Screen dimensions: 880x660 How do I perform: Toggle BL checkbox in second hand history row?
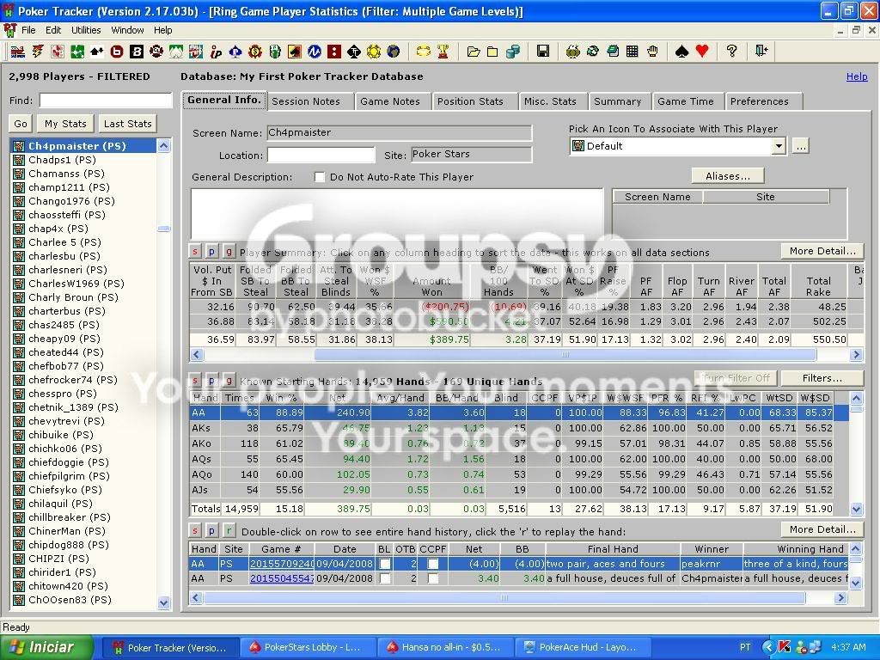pyautogui.click(x=384, y=578)
